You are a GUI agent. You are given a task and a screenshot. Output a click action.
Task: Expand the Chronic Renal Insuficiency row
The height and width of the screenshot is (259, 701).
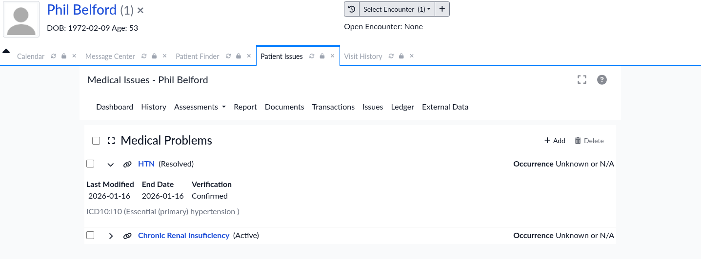point(111,236)
